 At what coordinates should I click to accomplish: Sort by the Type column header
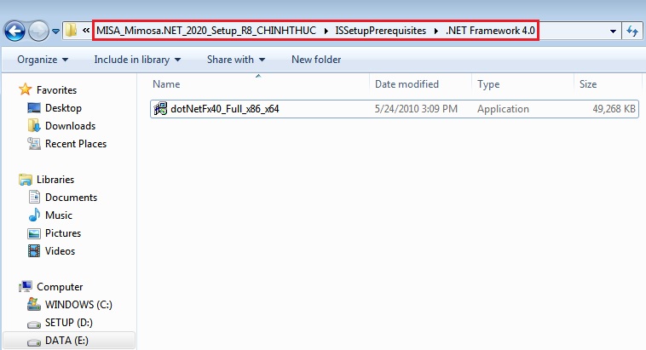tap(488, 84)
